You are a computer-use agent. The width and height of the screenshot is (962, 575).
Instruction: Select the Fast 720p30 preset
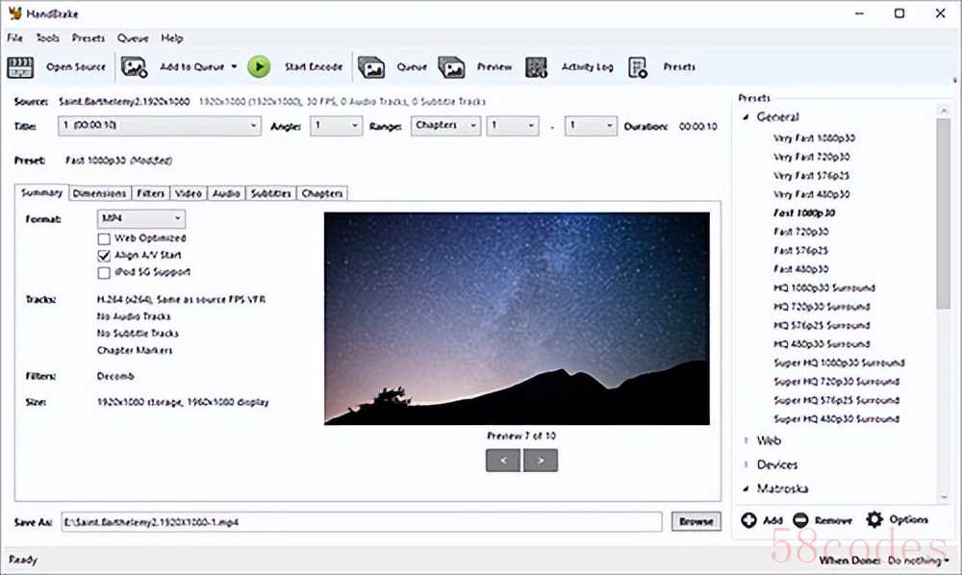(800, 232)
